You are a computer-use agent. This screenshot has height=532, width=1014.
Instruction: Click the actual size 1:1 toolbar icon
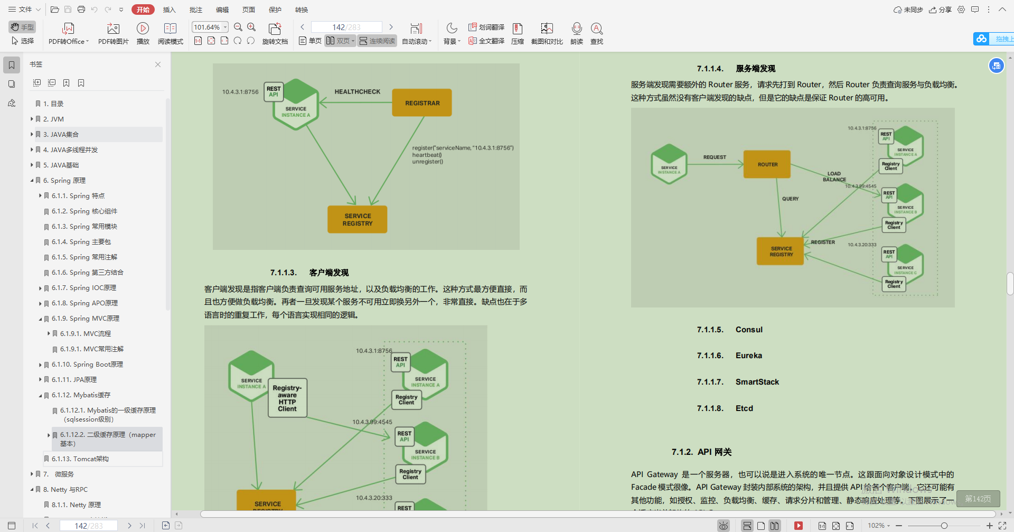(198, 41)
